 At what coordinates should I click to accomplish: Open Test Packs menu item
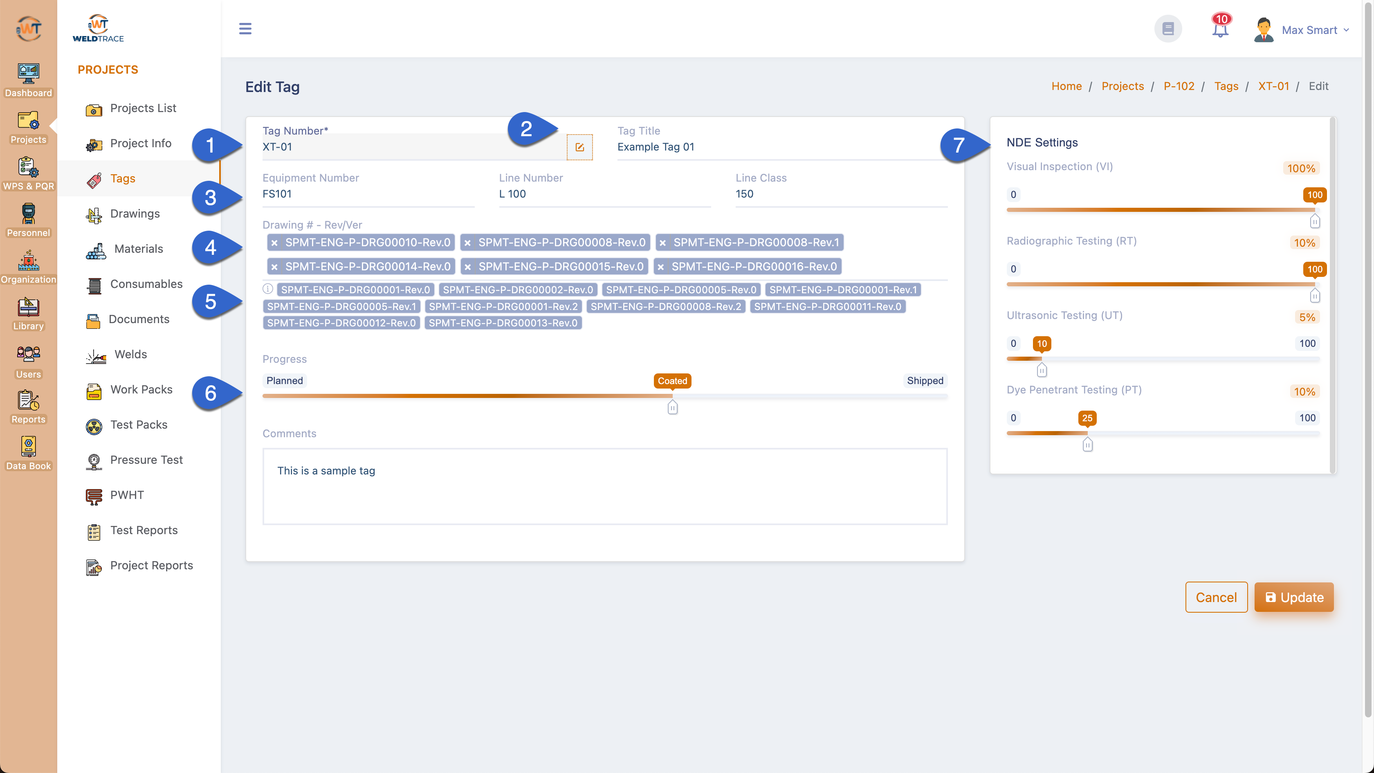pyautogui.click(x=139, y=425)
